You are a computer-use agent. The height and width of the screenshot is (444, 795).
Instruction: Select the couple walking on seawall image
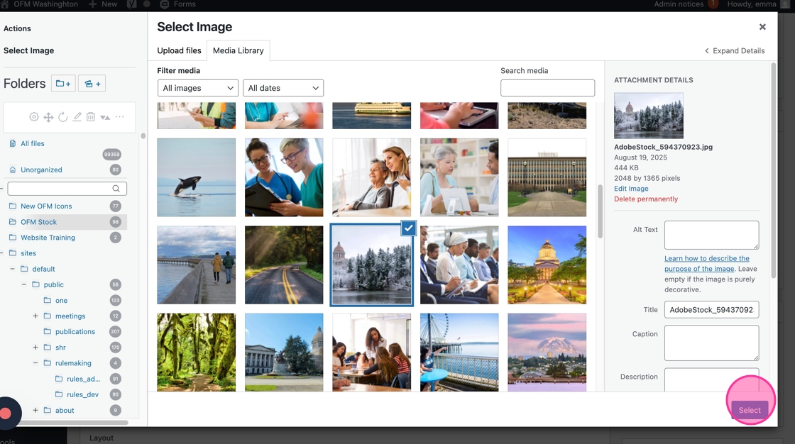point(196,265)
